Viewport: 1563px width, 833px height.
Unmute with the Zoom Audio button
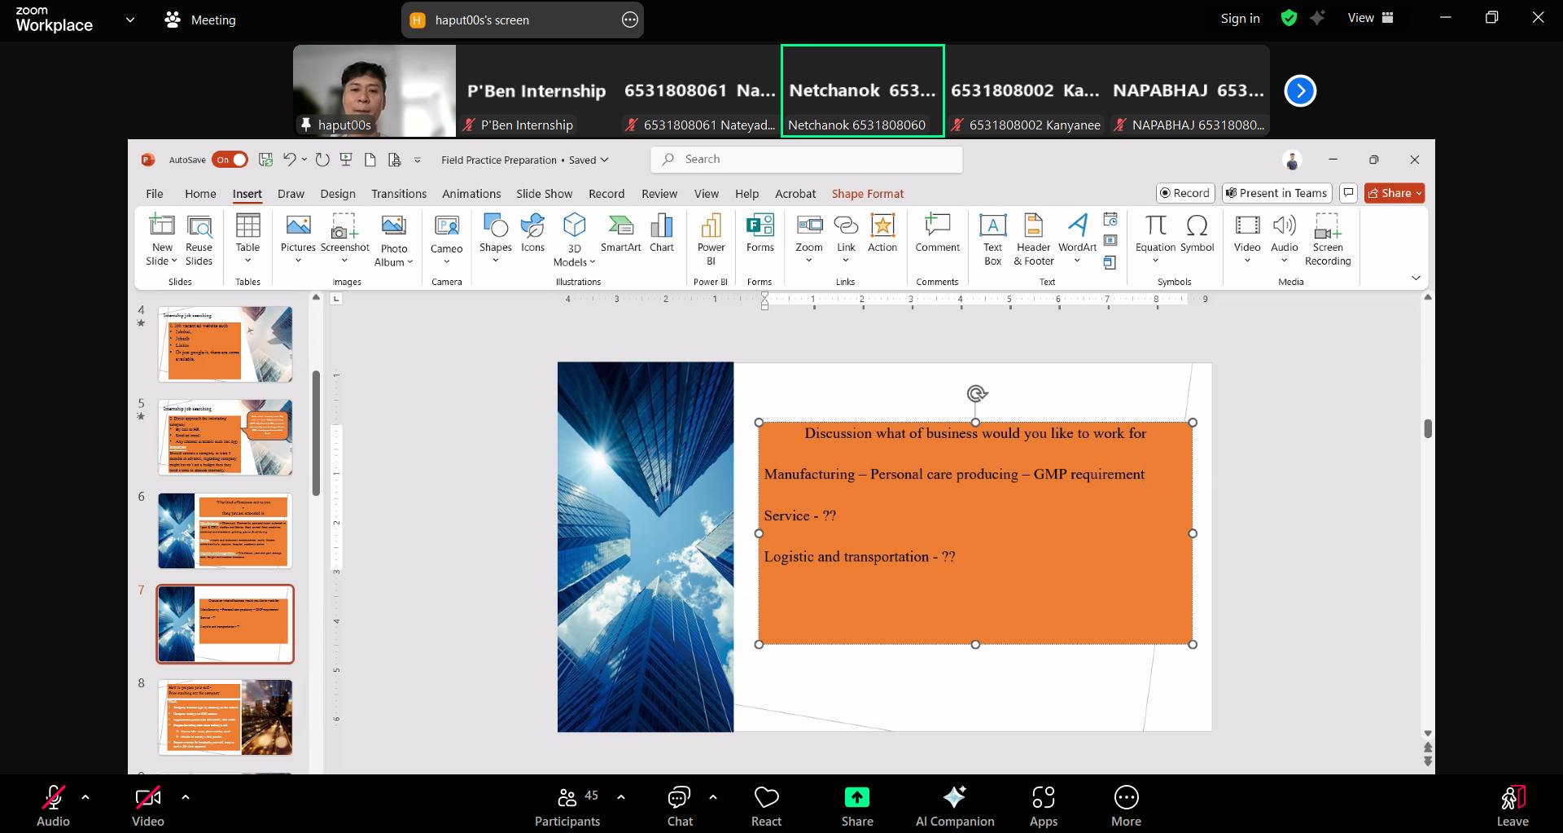point(53,805)
